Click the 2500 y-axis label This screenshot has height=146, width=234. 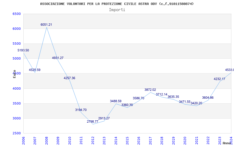[17, 133]
